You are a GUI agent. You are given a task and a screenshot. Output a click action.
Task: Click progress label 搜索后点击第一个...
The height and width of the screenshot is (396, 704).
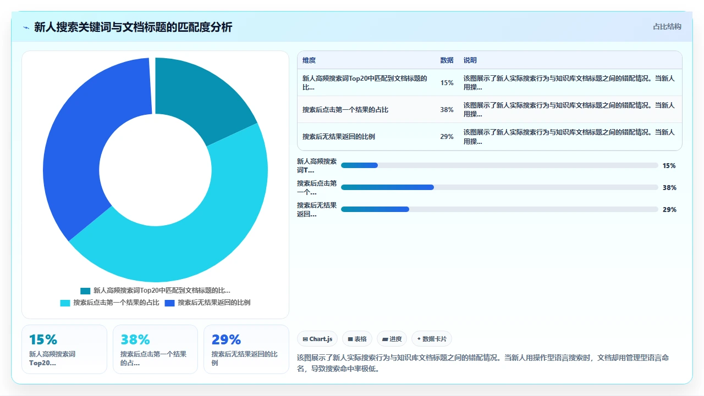[317, 187]
